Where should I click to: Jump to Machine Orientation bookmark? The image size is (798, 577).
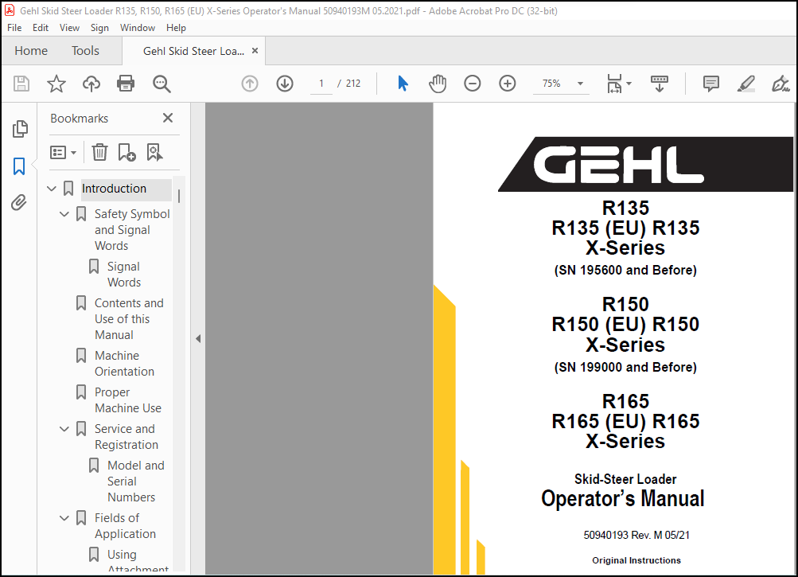[124, 364]
